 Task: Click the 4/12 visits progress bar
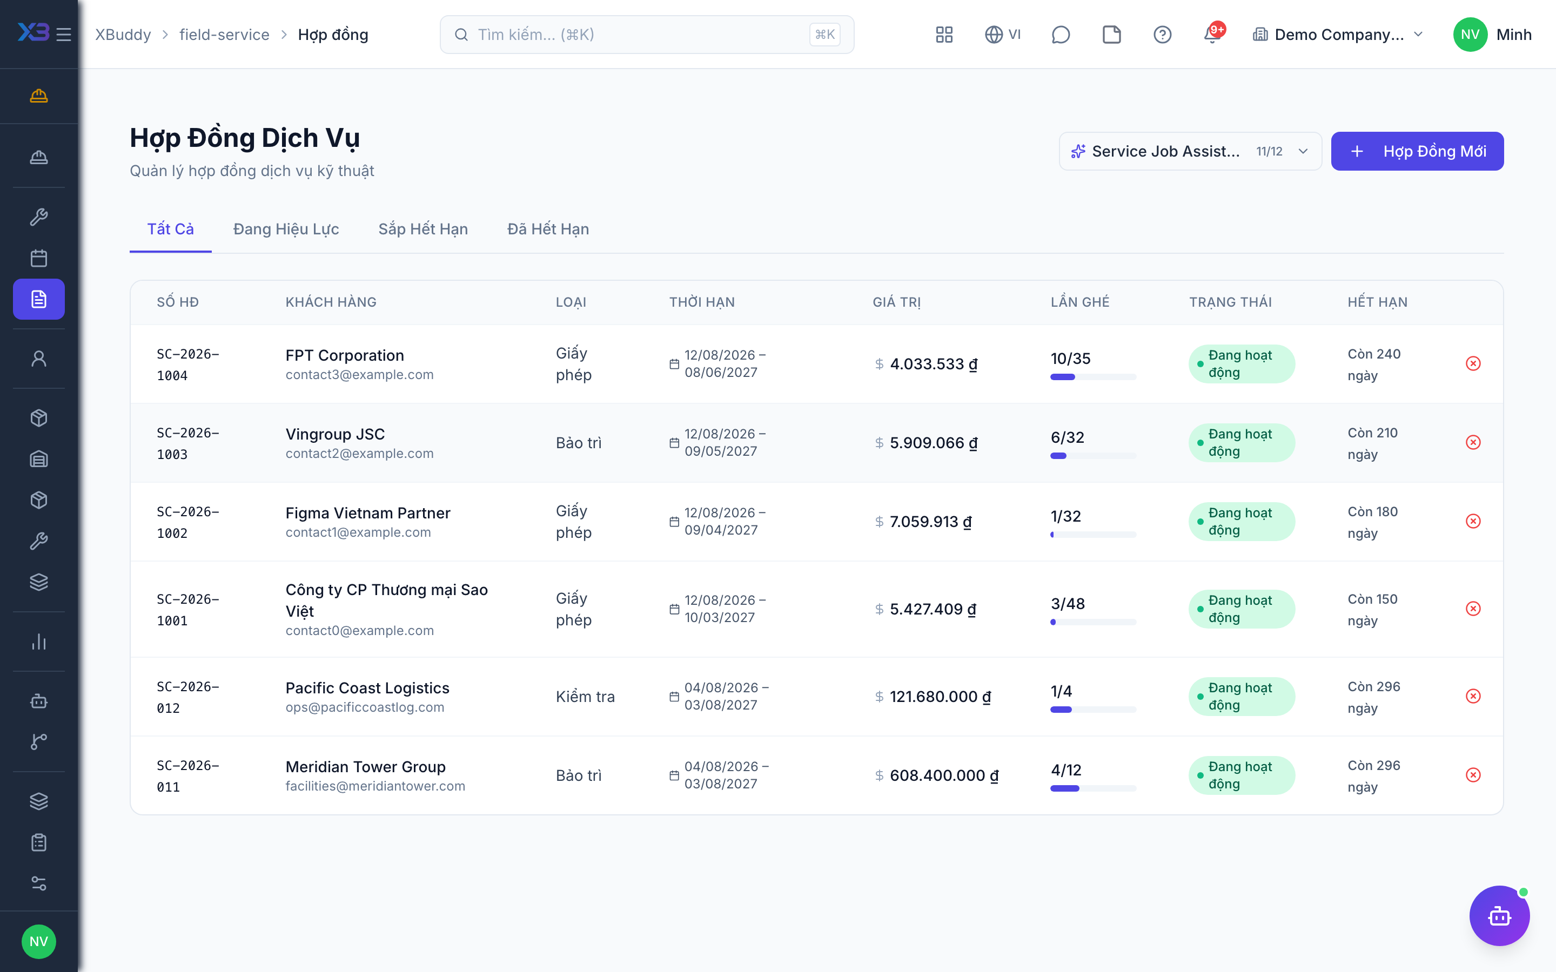tap(1093, 788)
